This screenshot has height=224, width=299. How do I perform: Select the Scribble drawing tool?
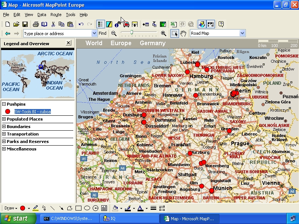(x=44, y=208)
